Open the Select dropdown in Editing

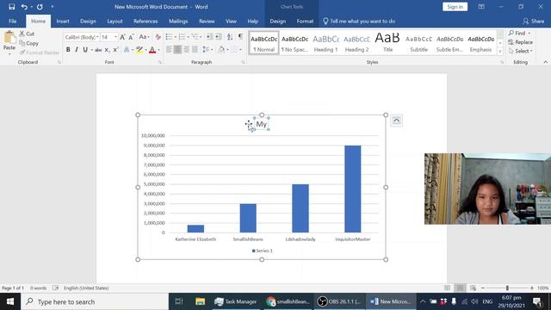520,51
